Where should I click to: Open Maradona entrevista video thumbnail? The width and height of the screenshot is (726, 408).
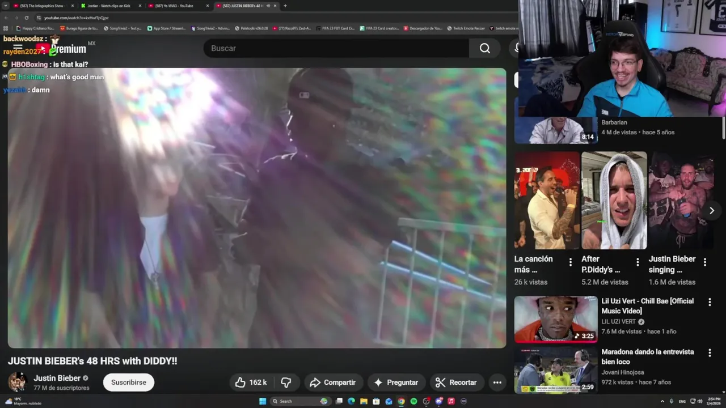point(556,370)
